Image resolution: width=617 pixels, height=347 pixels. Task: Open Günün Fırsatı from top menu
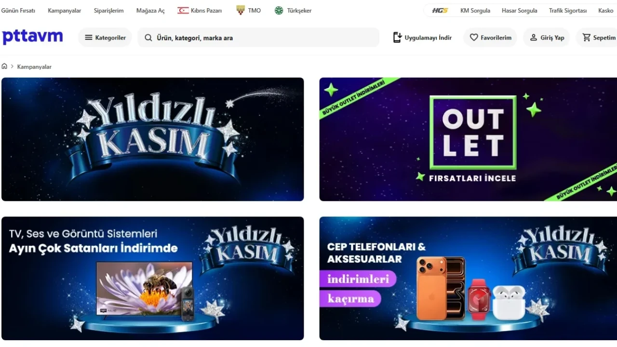pos(18,11)
